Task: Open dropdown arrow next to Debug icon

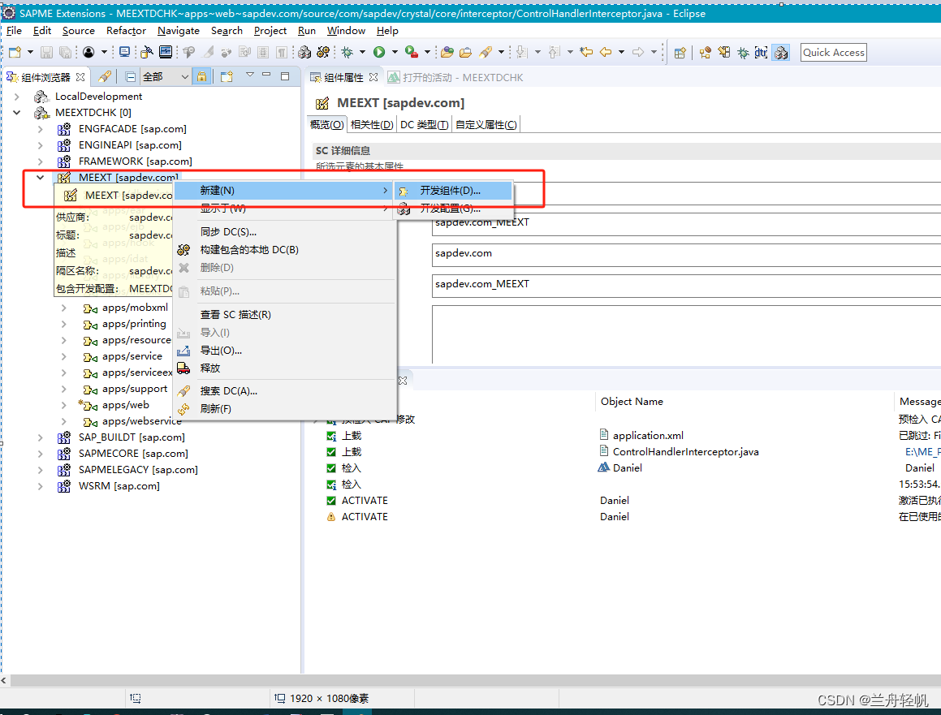Action: pos(362,52)
